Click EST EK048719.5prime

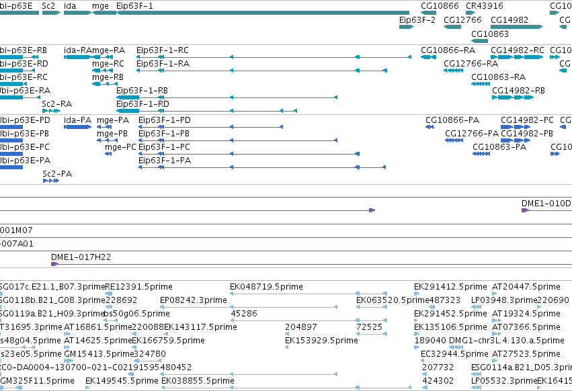click(x=266, y=287)
